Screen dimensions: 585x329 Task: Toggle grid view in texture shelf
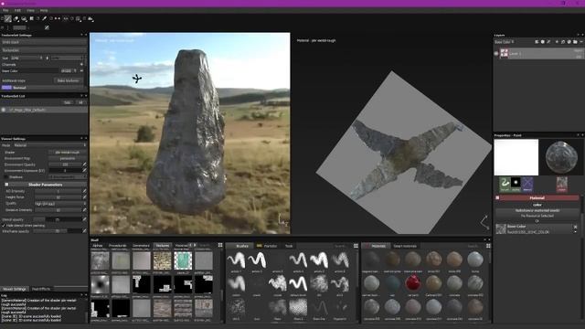point(220,246)
